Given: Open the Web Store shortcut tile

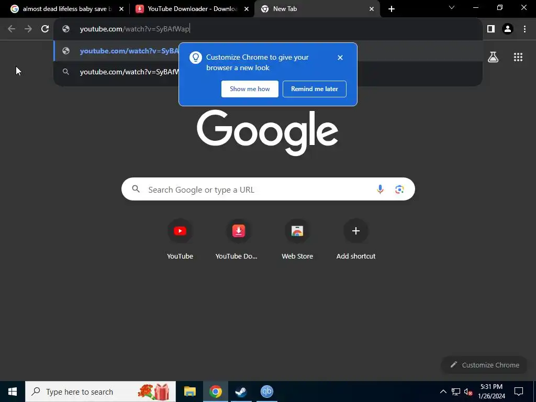Looking at the screenshot, I should coord(297,239).
